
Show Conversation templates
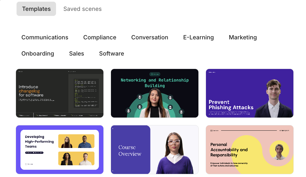click(x=150, y=37)
